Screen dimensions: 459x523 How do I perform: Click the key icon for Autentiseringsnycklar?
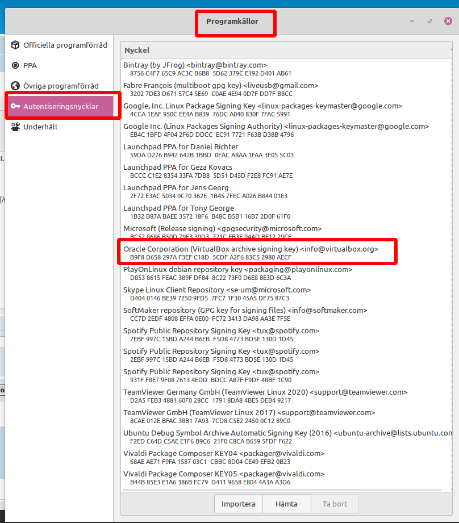point(15,107)
